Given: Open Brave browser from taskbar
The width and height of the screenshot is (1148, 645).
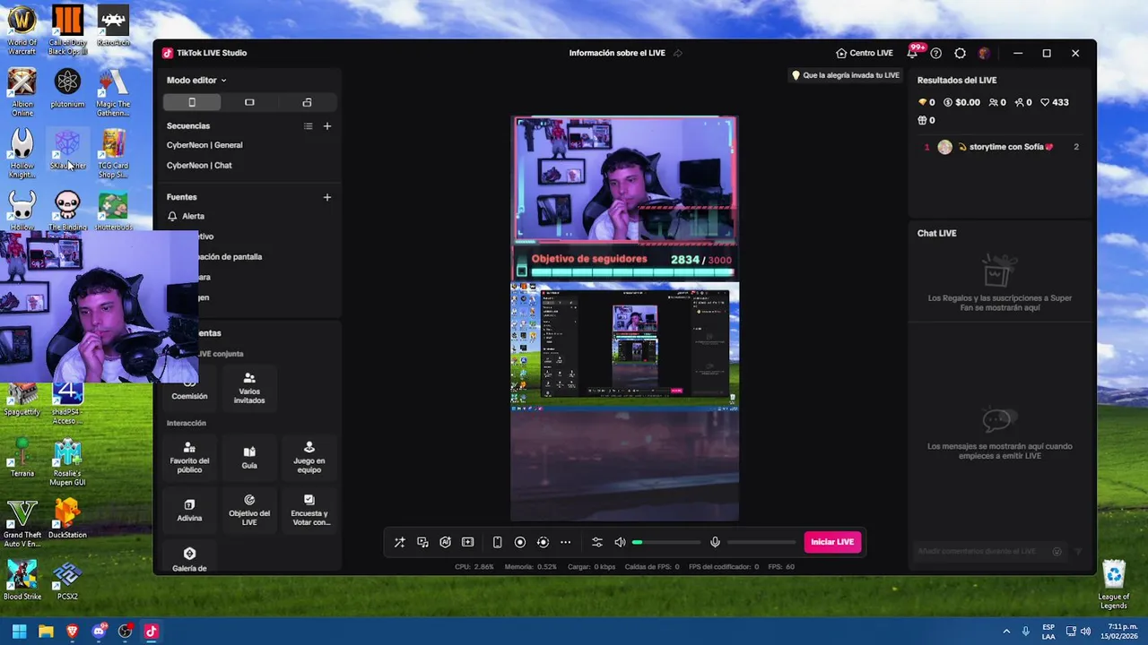Looking at the screenshot, I should click(x=72, y=632).
